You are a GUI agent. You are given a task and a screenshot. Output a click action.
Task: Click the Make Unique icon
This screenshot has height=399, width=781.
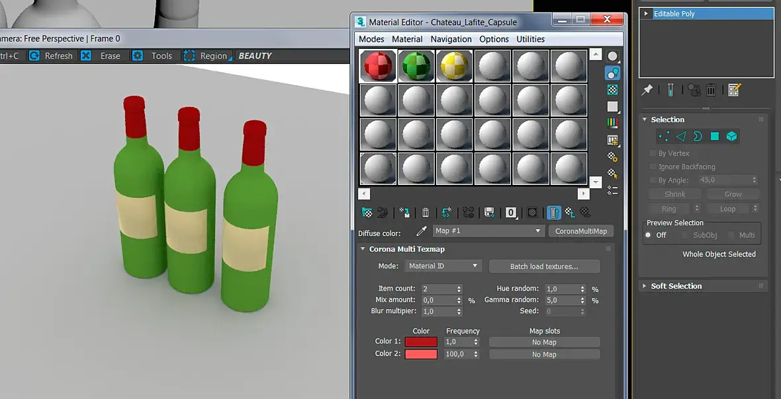(468, 213)
